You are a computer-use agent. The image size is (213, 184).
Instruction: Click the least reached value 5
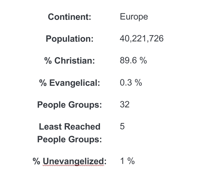pos(122,126)
